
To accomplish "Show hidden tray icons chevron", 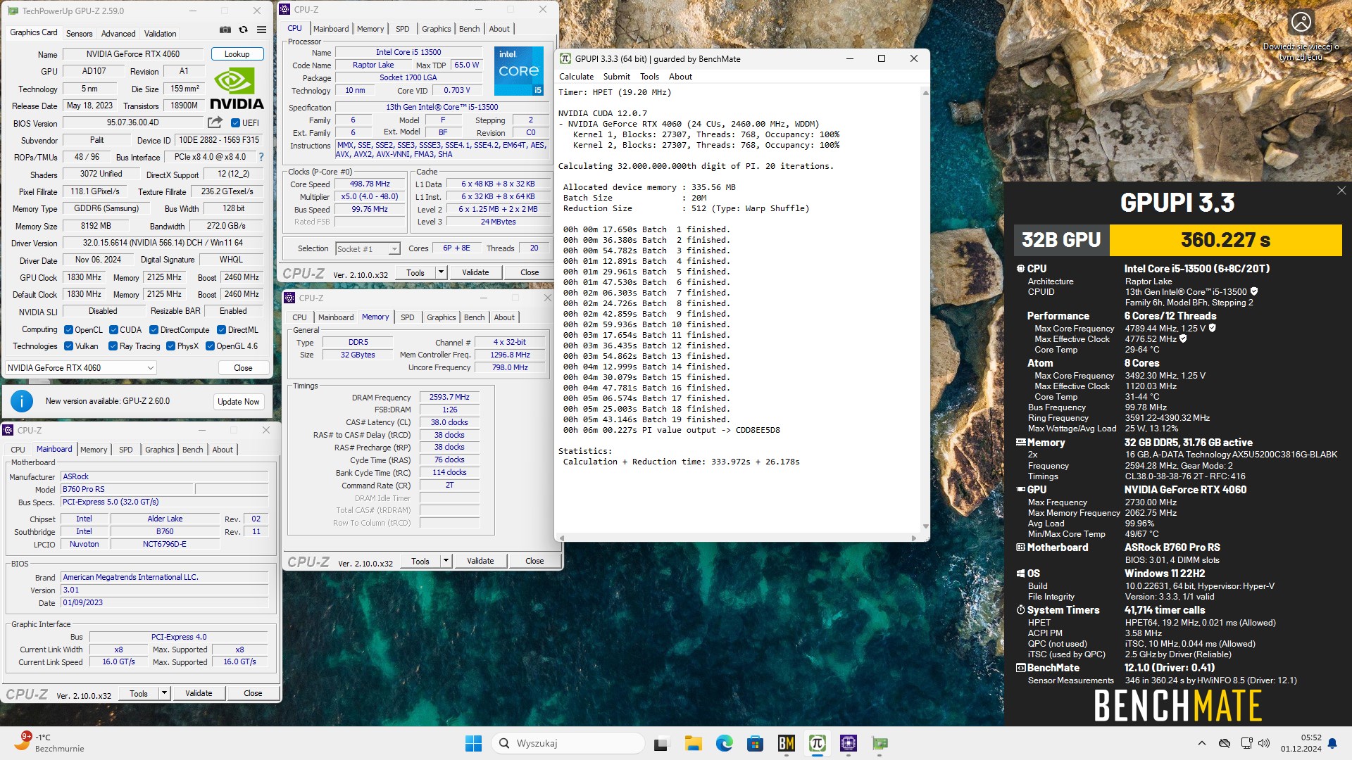I will (x=1201, y=743).
